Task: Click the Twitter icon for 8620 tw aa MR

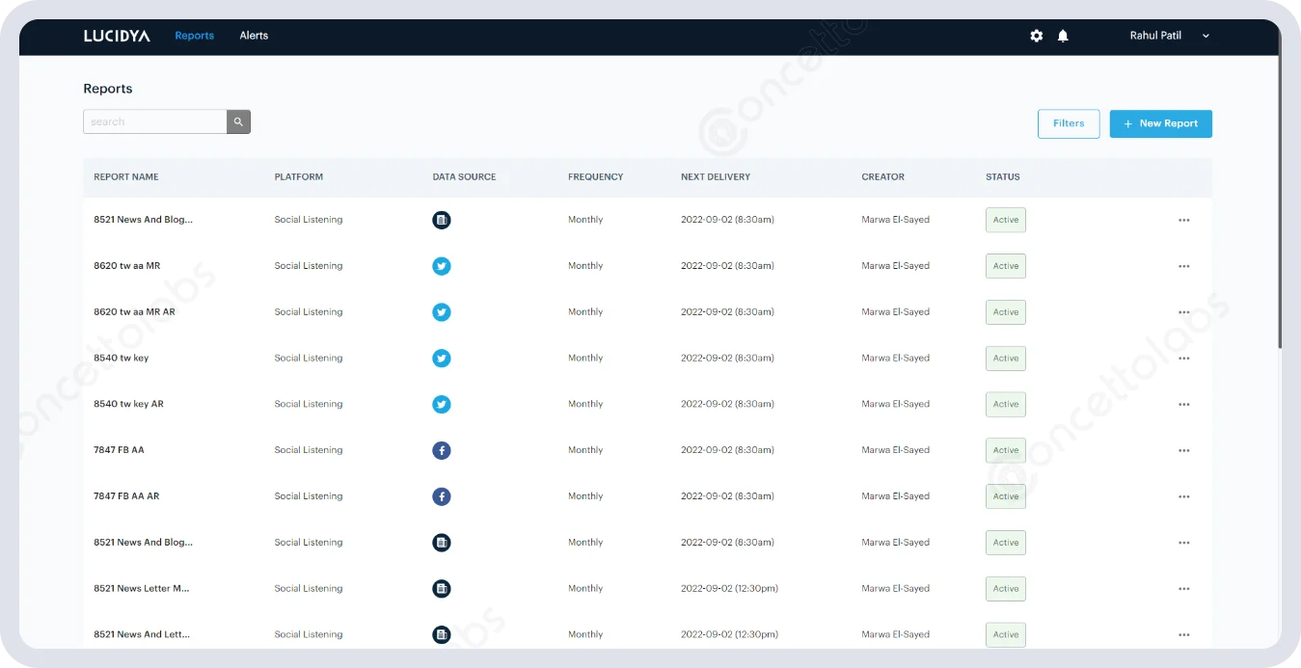Action: (x=442, y=266)
